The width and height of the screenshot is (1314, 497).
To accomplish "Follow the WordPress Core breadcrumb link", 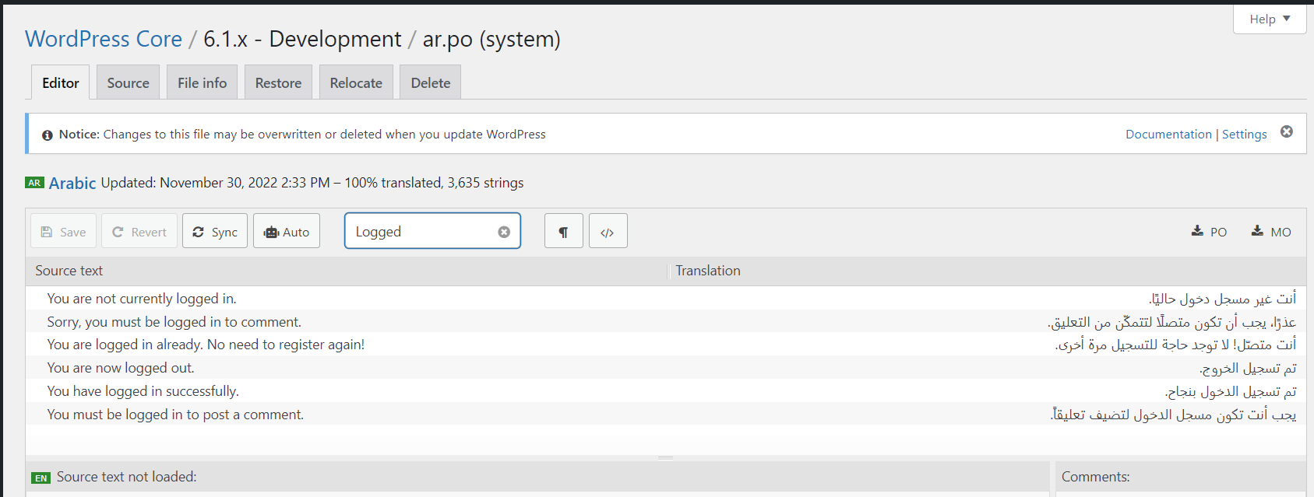I will pos(104,39).
